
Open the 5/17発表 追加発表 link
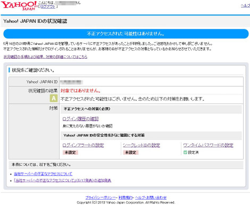[63, 180]
